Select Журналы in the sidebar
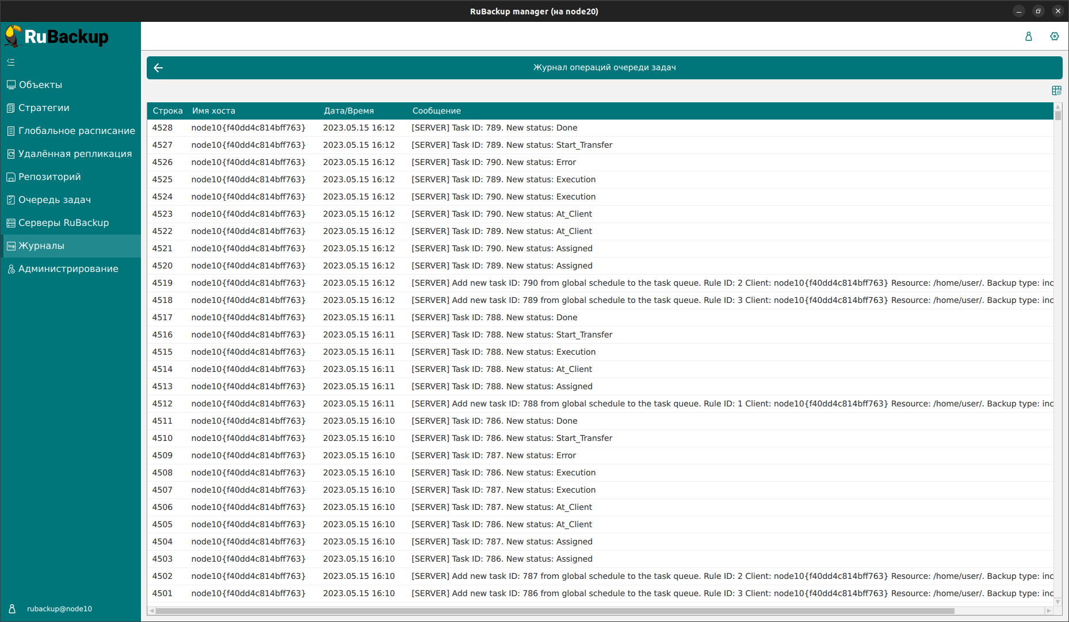The image size is (1069, 622). point(41,245)
